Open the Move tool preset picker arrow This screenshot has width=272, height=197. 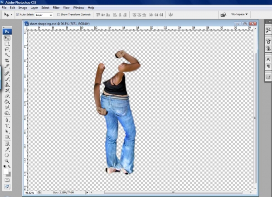click(12, 15)
